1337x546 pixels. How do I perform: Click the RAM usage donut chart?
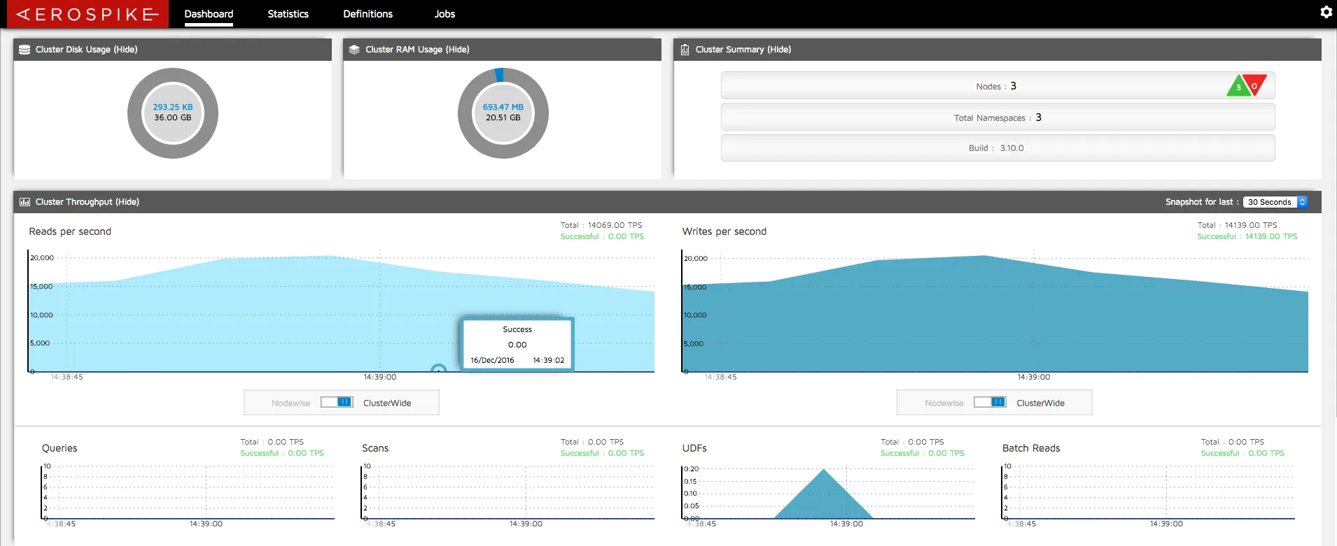[503, 113]
